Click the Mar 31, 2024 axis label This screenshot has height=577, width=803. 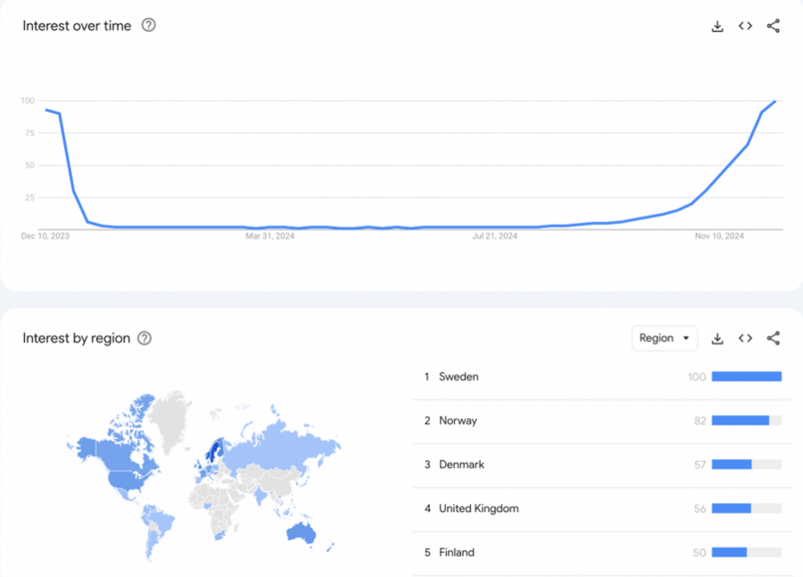[269, 236]
